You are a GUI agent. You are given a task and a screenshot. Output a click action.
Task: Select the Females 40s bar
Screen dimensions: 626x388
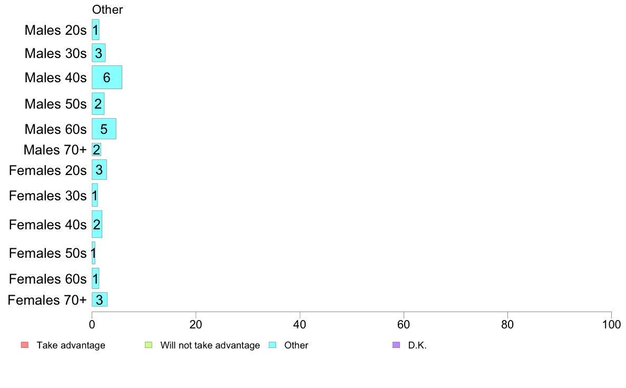click(x=97, y=224)
